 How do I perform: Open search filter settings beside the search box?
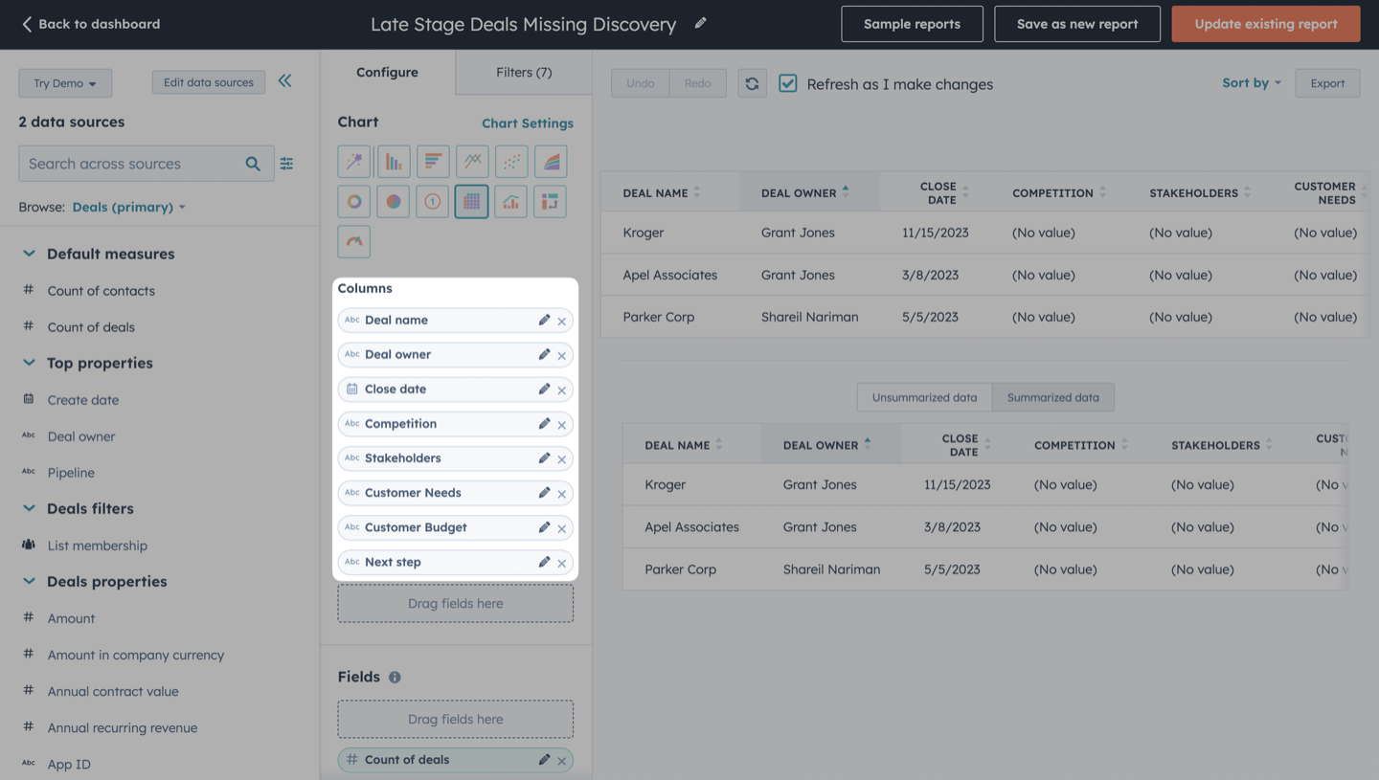[x=286, y=164]
